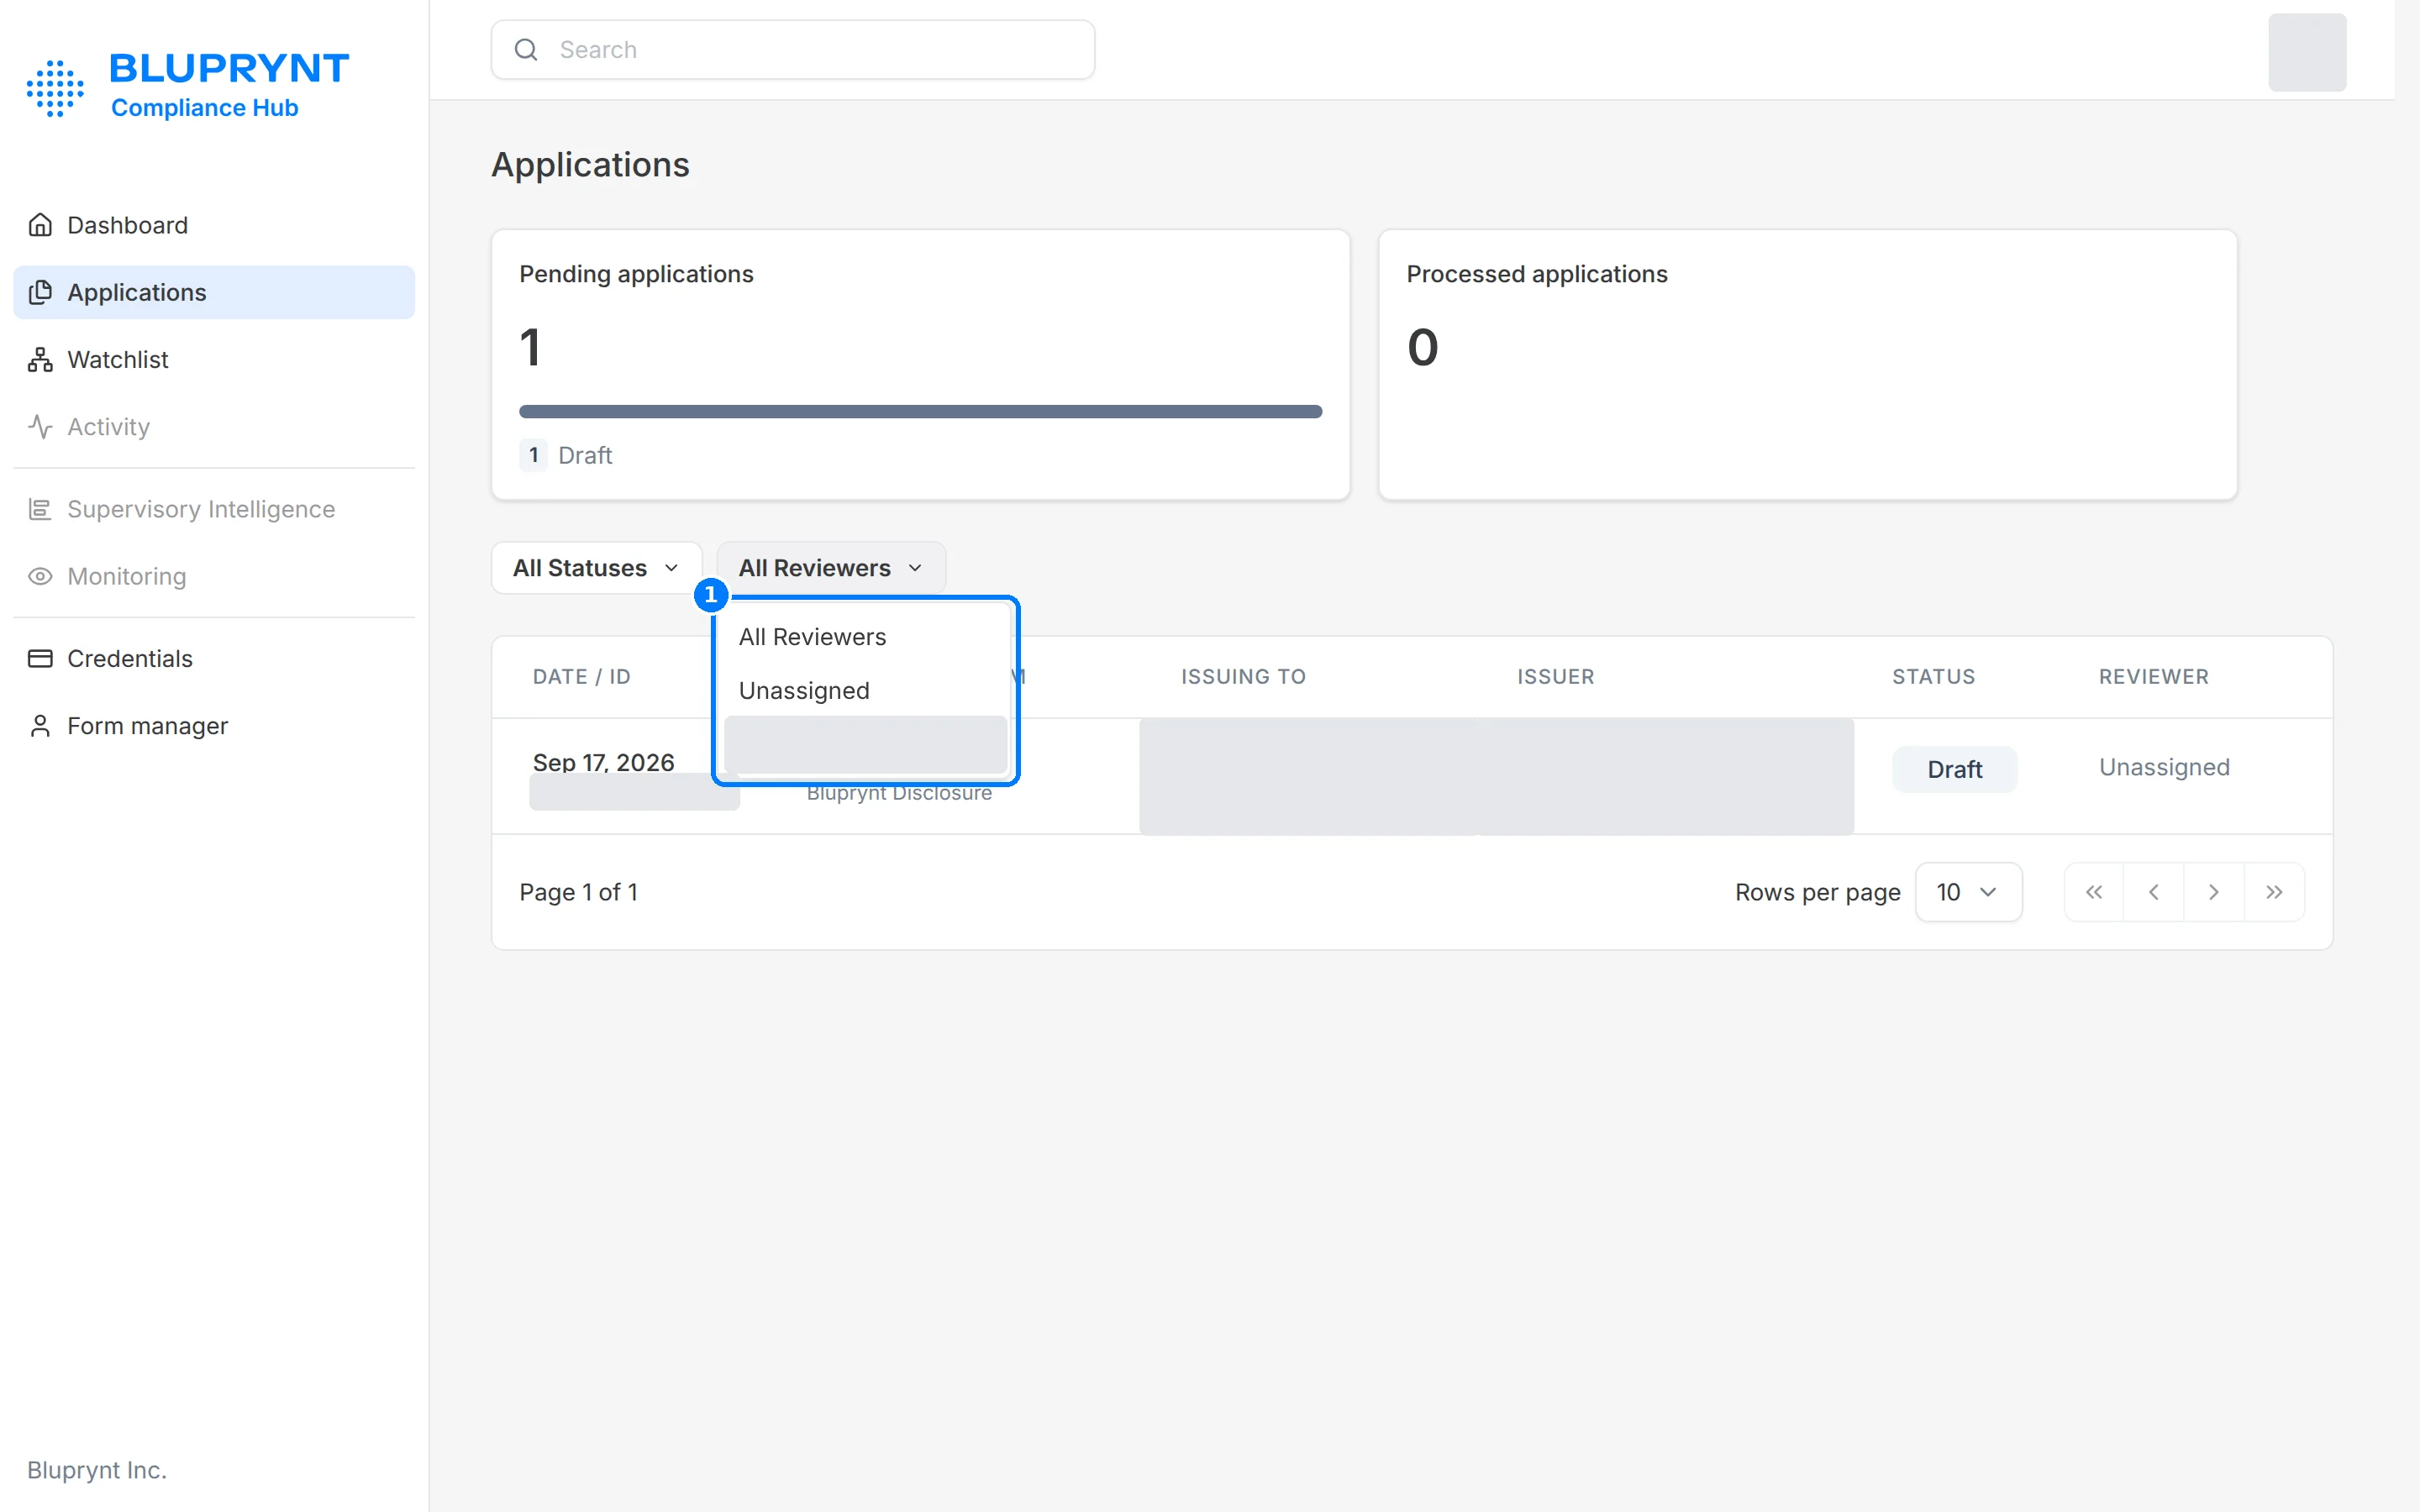Go to previous page arrow
Screen dimensions: 2420x1512
(x=2154, y=892)
